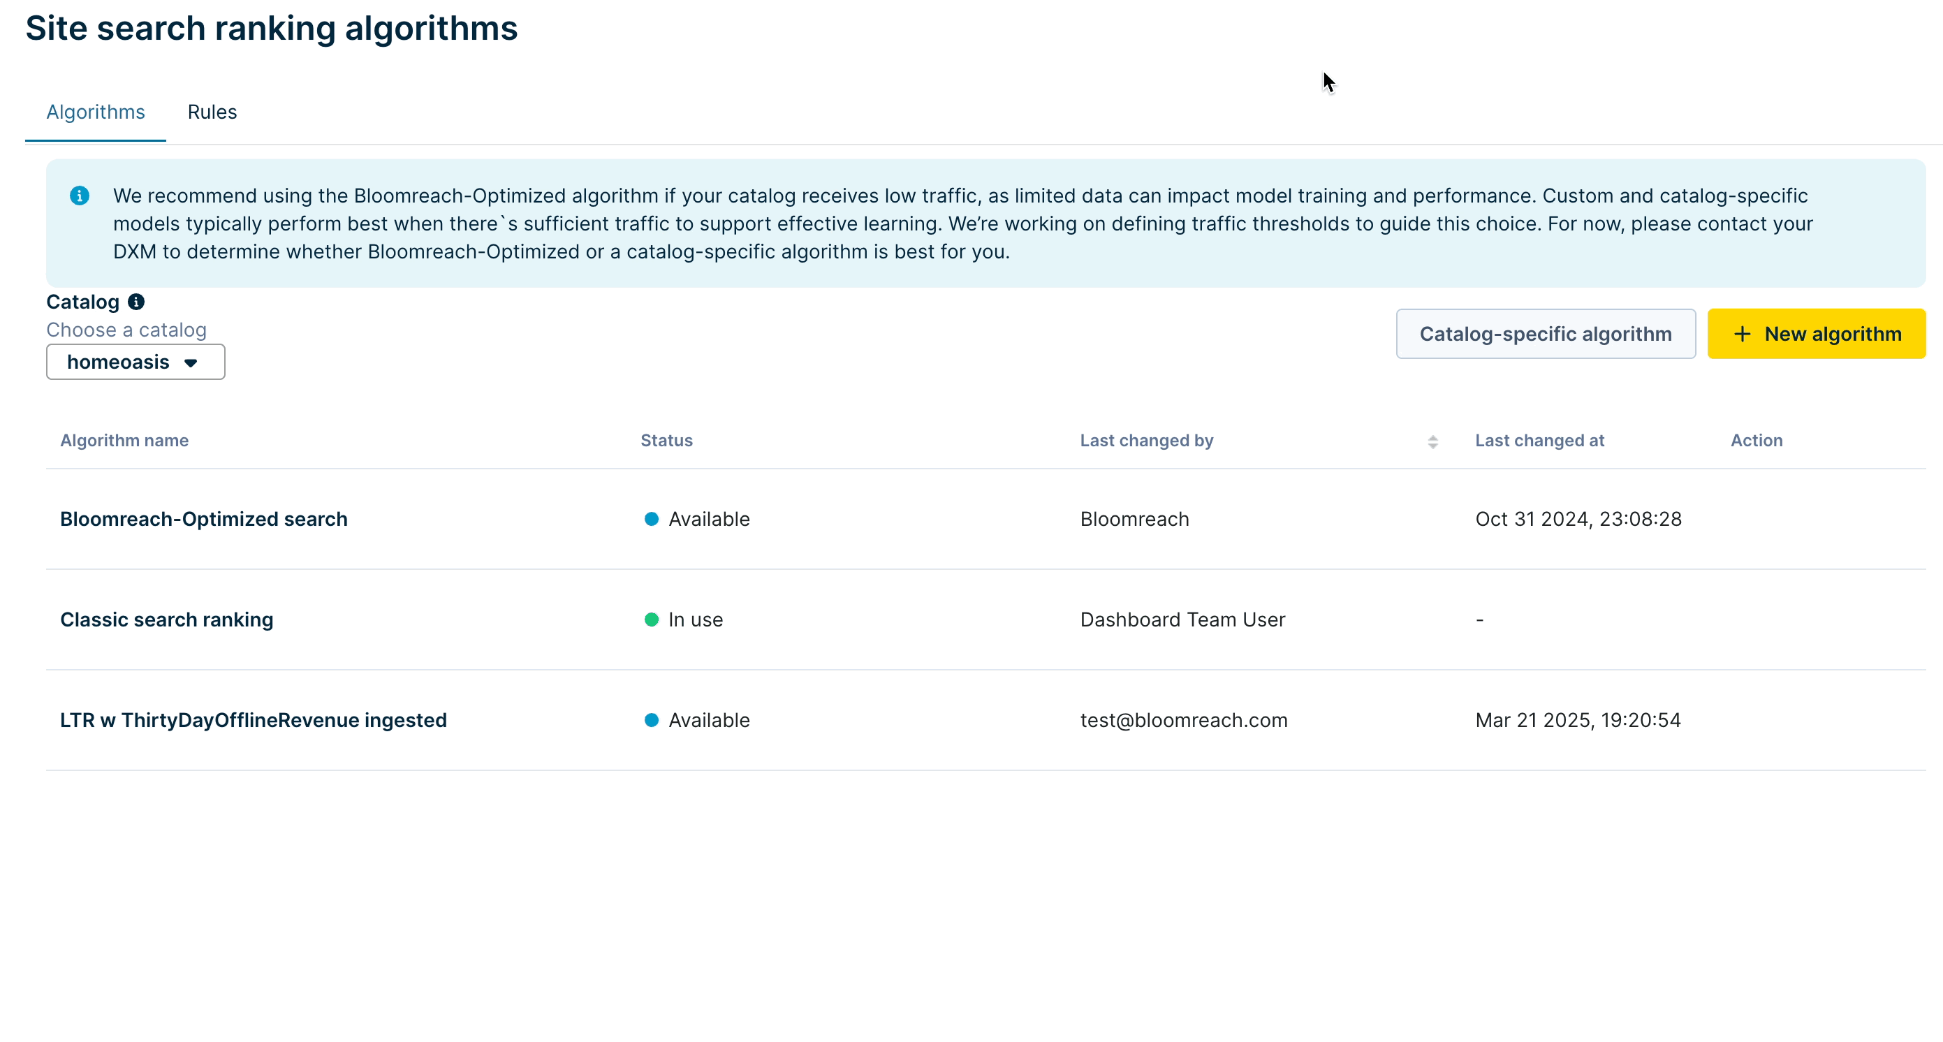Click the Dashboard Team User cell
Image resolution: width=1943 pixels, height=1042 pixels.
click(x=1182, y=619)
